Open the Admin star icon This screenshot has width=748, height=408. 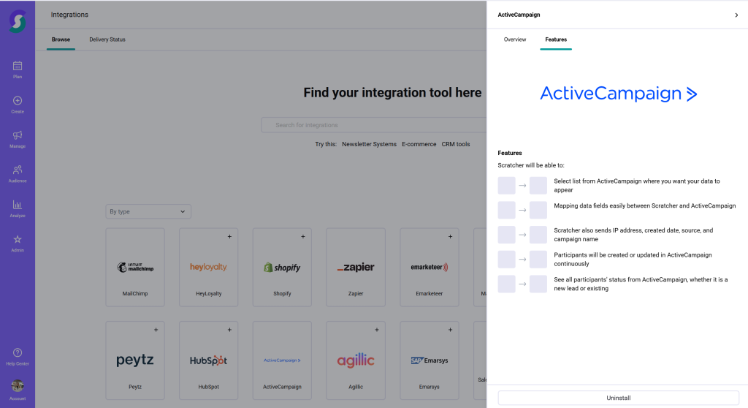pyautogui.click(x=18, y=240)
